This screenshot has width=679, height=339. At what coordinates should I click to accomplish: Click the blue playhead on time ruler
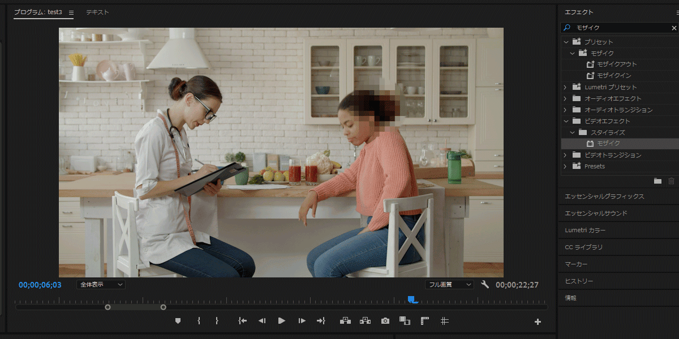pyautogui.click(x=412, y=299)
